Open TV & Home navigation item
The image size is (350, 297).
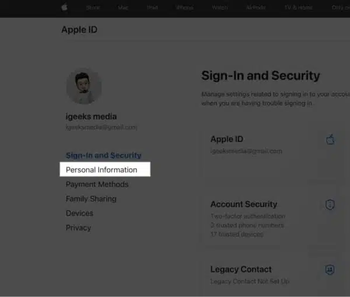pyautogui.click(x=298, y=8)
